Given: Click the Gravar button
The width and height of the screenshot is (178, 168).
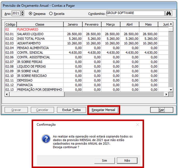Looking at the screenshot, I should pyautogui.click(x=16, y=110).
